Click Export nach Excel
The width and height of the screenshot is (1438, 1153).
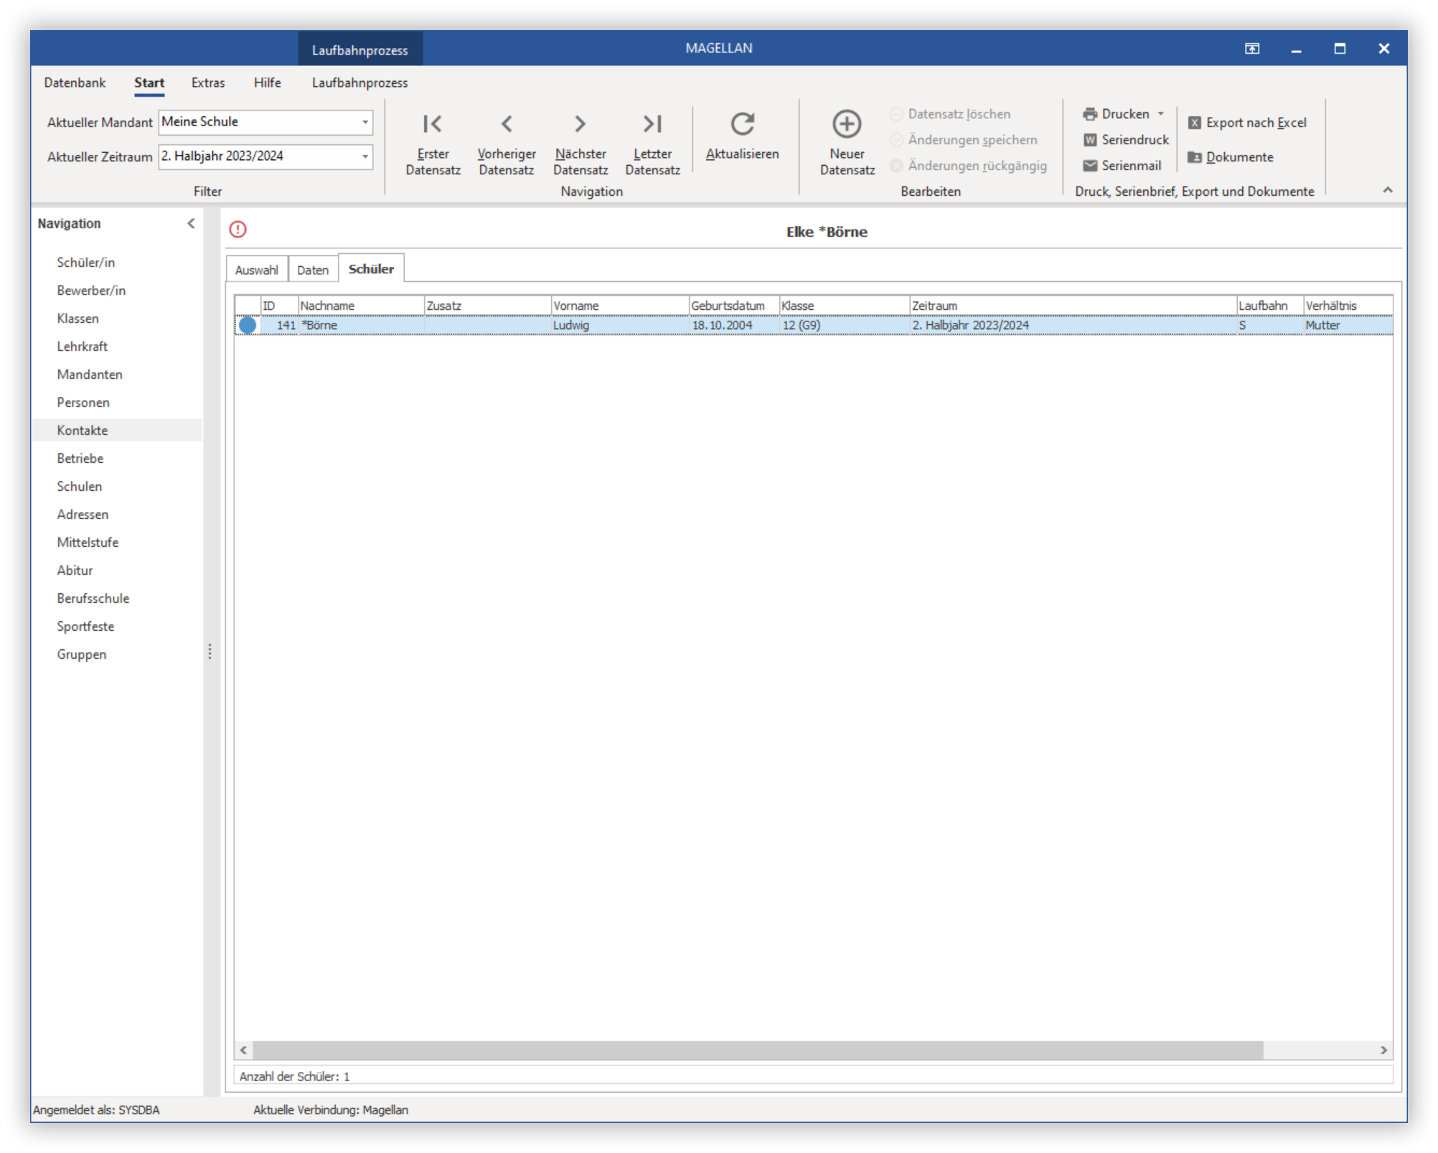[1247, 123]
